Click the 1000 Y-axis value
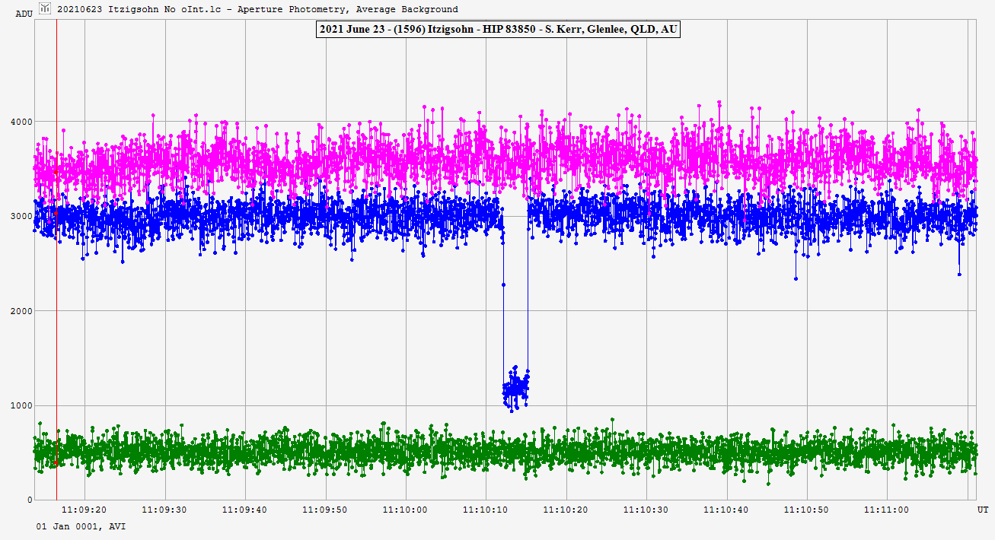The height and width of the screenshot is (540, 995). click(x=21, y=405)
